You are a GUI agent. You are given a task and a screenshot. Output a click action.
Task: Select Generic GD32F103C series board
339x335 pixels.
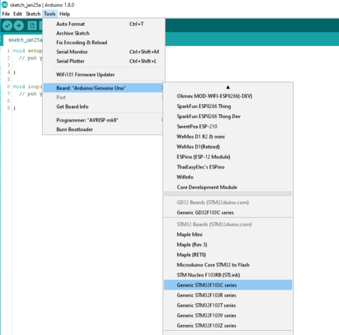pyautogui.click(x=228, y=213)
